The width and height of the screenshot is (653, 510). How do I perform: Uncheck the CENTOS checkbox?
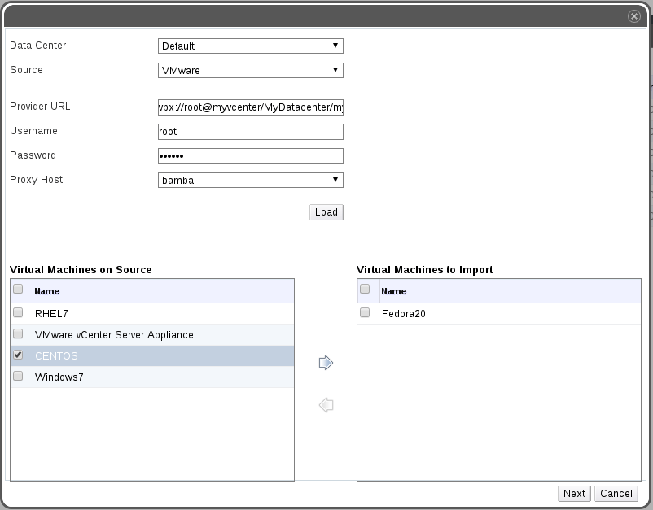coord(18,355)
